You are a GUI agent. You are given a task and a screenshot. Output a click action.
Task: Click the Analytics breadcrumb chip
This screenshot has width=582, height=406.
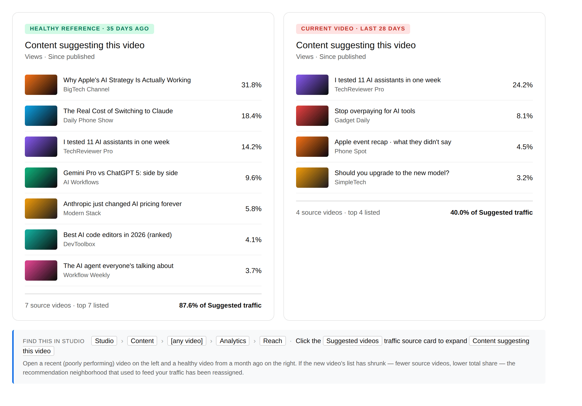[x=233, y=341]
